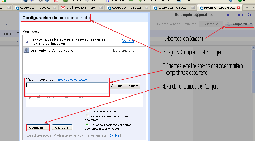
Task: Click the lock icon beside Privado
Action: click(27, 42)
